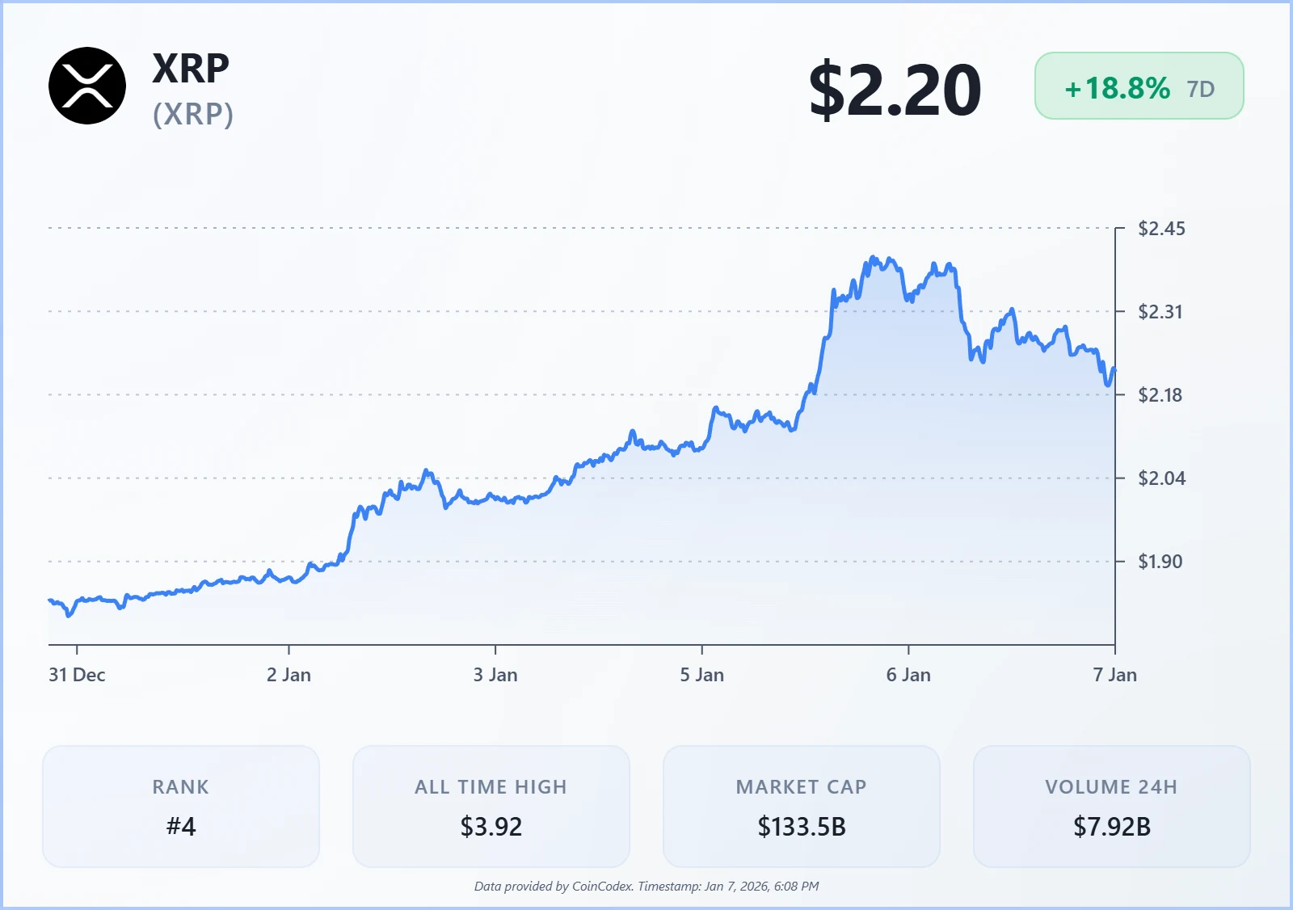Select the $2.45 y-axis label

coord(1161,229)
